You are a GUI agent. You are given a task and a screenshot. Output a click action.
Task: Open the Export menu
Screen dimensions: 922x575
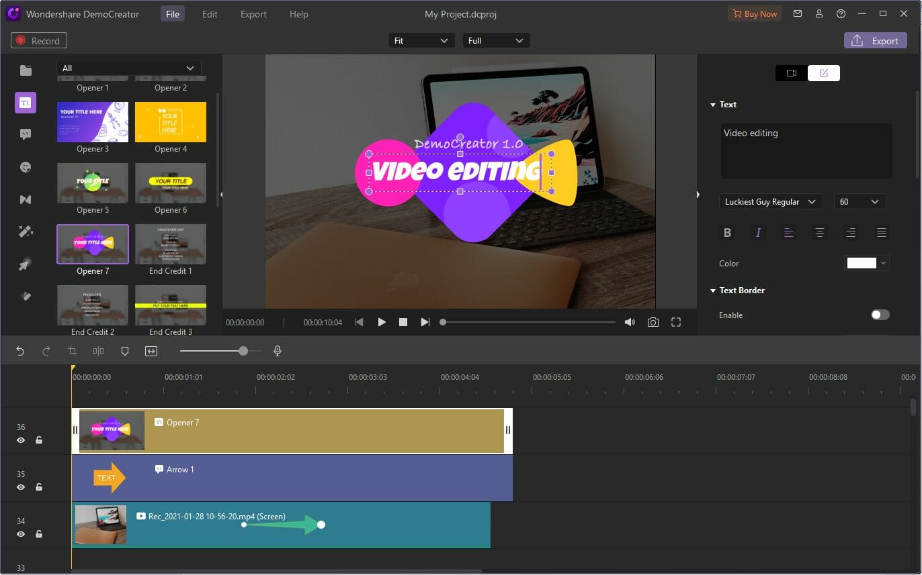point(253,14)
